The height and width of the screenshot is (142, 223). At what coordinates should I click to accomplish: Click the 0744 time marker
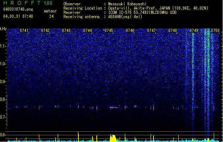point(88,31)
